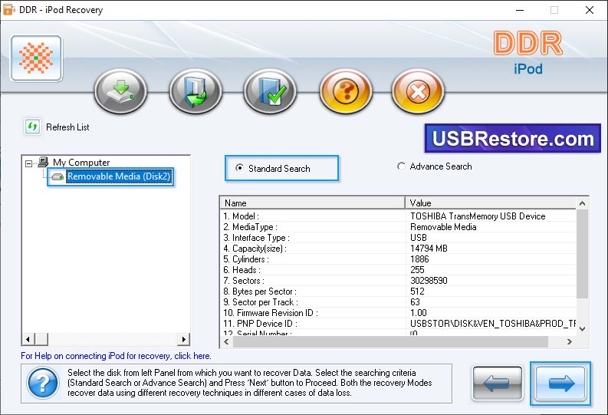Click the '1.00' value cell

419,313
